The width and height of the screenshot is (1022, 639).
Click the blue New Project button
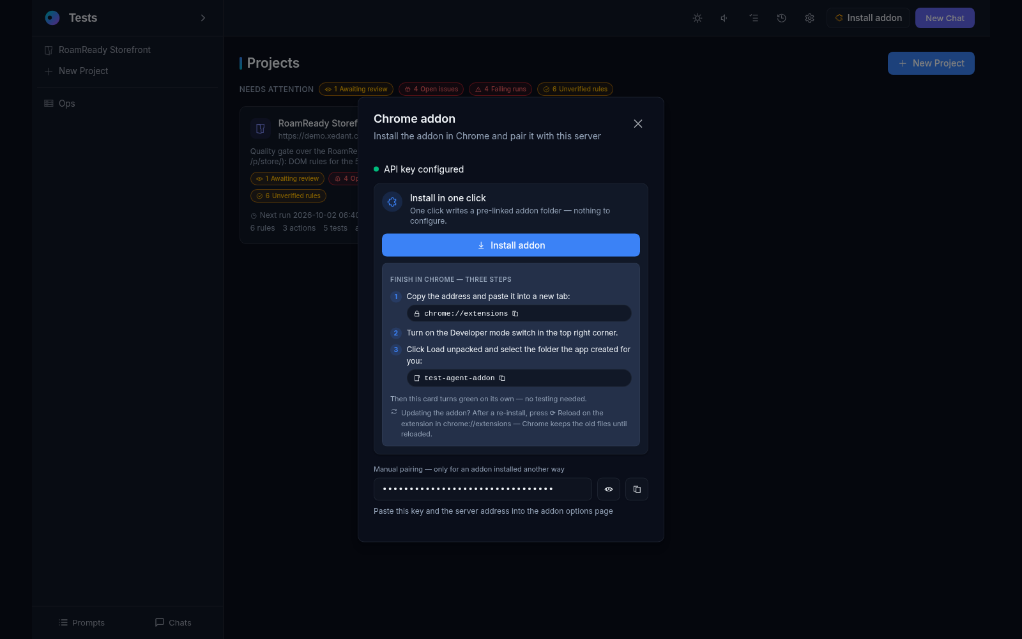point(931,63)
